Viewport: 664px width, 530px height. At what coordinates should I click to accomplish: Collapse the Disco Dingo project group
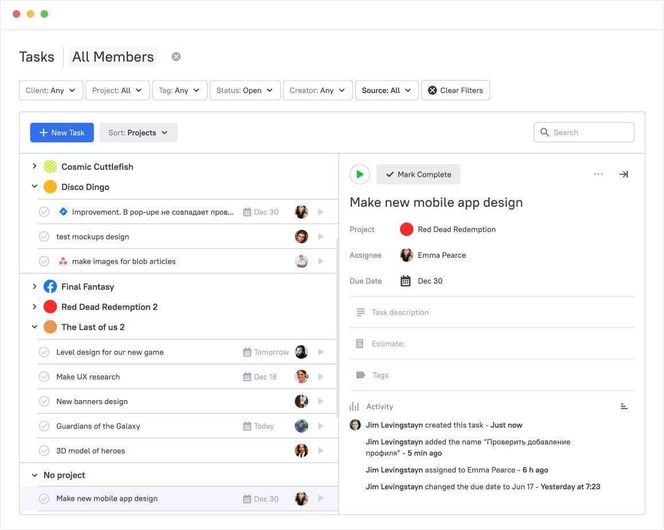tap(34, 187)
